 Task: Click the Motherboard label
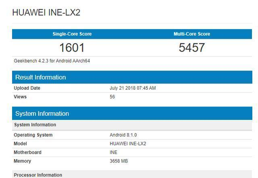click(27, 152)
